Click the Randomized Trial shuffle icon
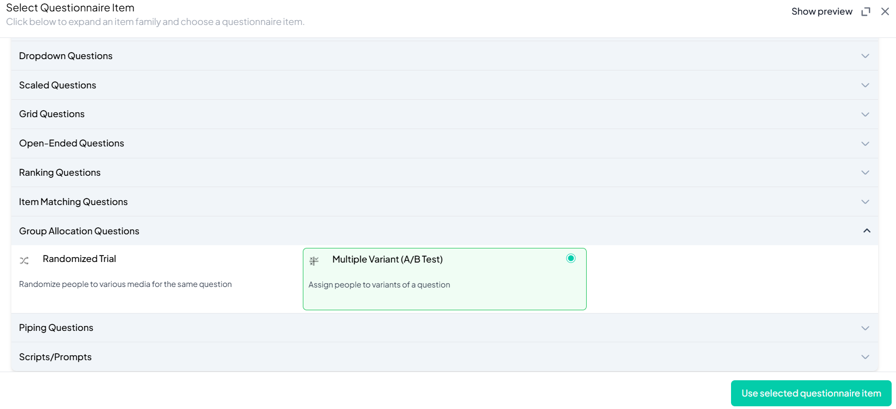 click(x=24, y=260)
